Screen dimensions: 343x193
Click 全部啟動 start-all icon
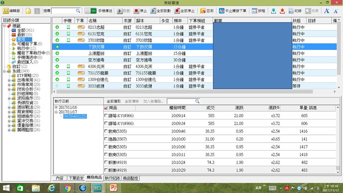point(153,11)
